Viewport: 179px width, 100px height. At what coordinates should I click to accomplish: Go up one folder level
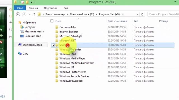tap(34, 14)
